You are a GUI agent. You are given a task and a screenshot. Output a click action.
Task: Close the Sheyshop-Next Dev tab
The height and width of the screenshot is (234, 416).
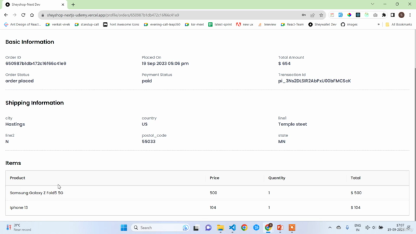(x=63, y=5)
